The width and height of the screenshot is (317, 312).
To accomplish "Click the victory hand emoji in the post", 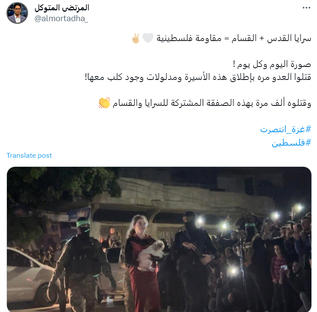I will click(x=135, y=38).
